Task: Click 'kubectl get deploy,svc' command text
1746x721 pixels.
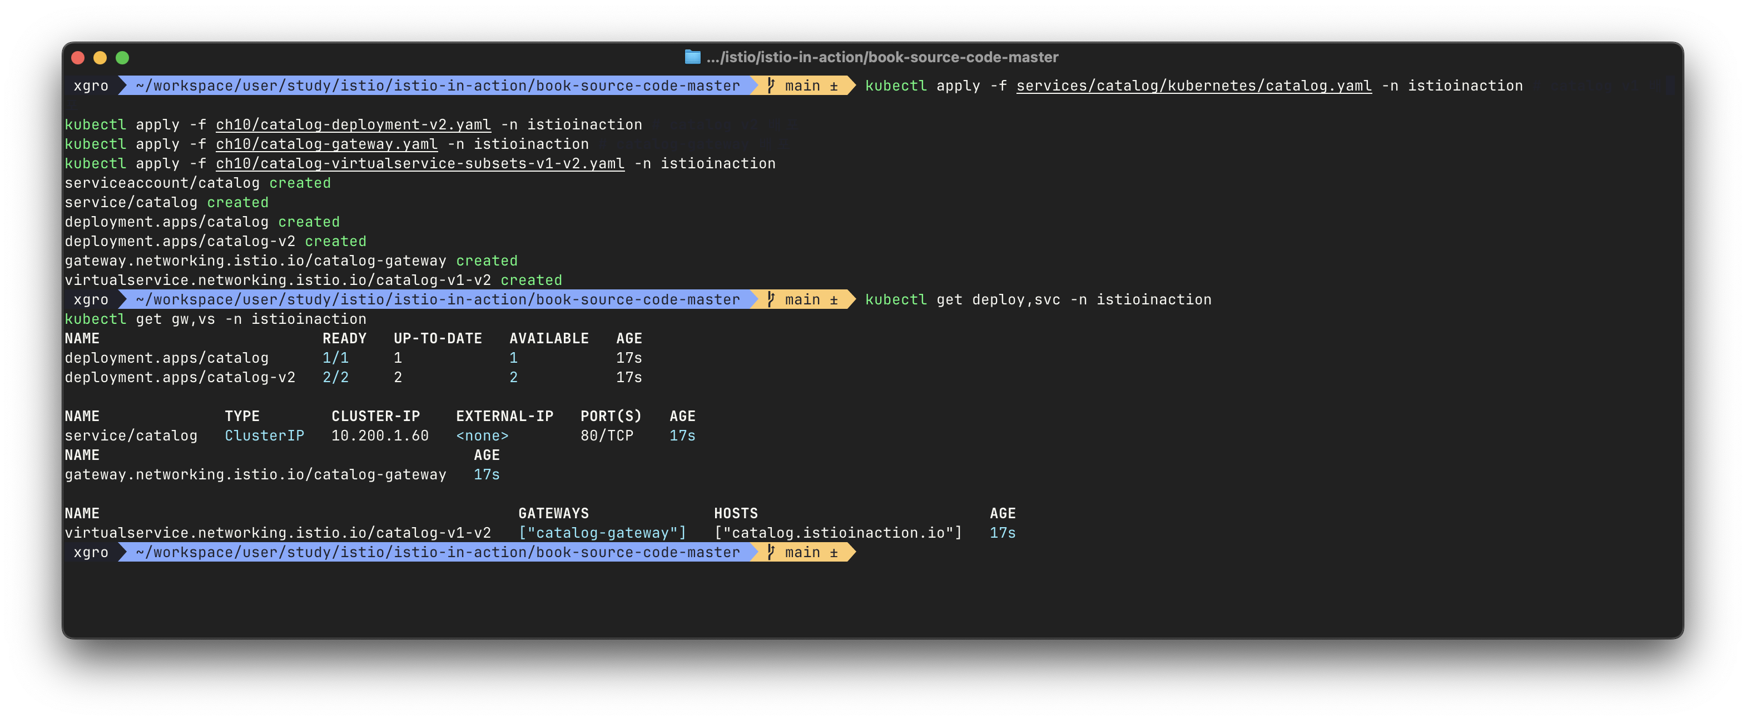Action: point(963,300)
